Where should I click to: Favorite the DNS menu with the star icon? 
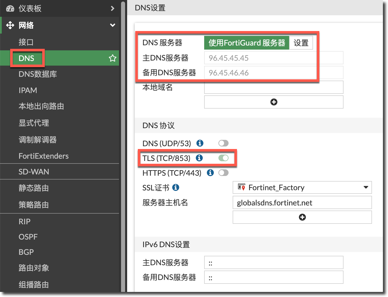pos(112,58)
